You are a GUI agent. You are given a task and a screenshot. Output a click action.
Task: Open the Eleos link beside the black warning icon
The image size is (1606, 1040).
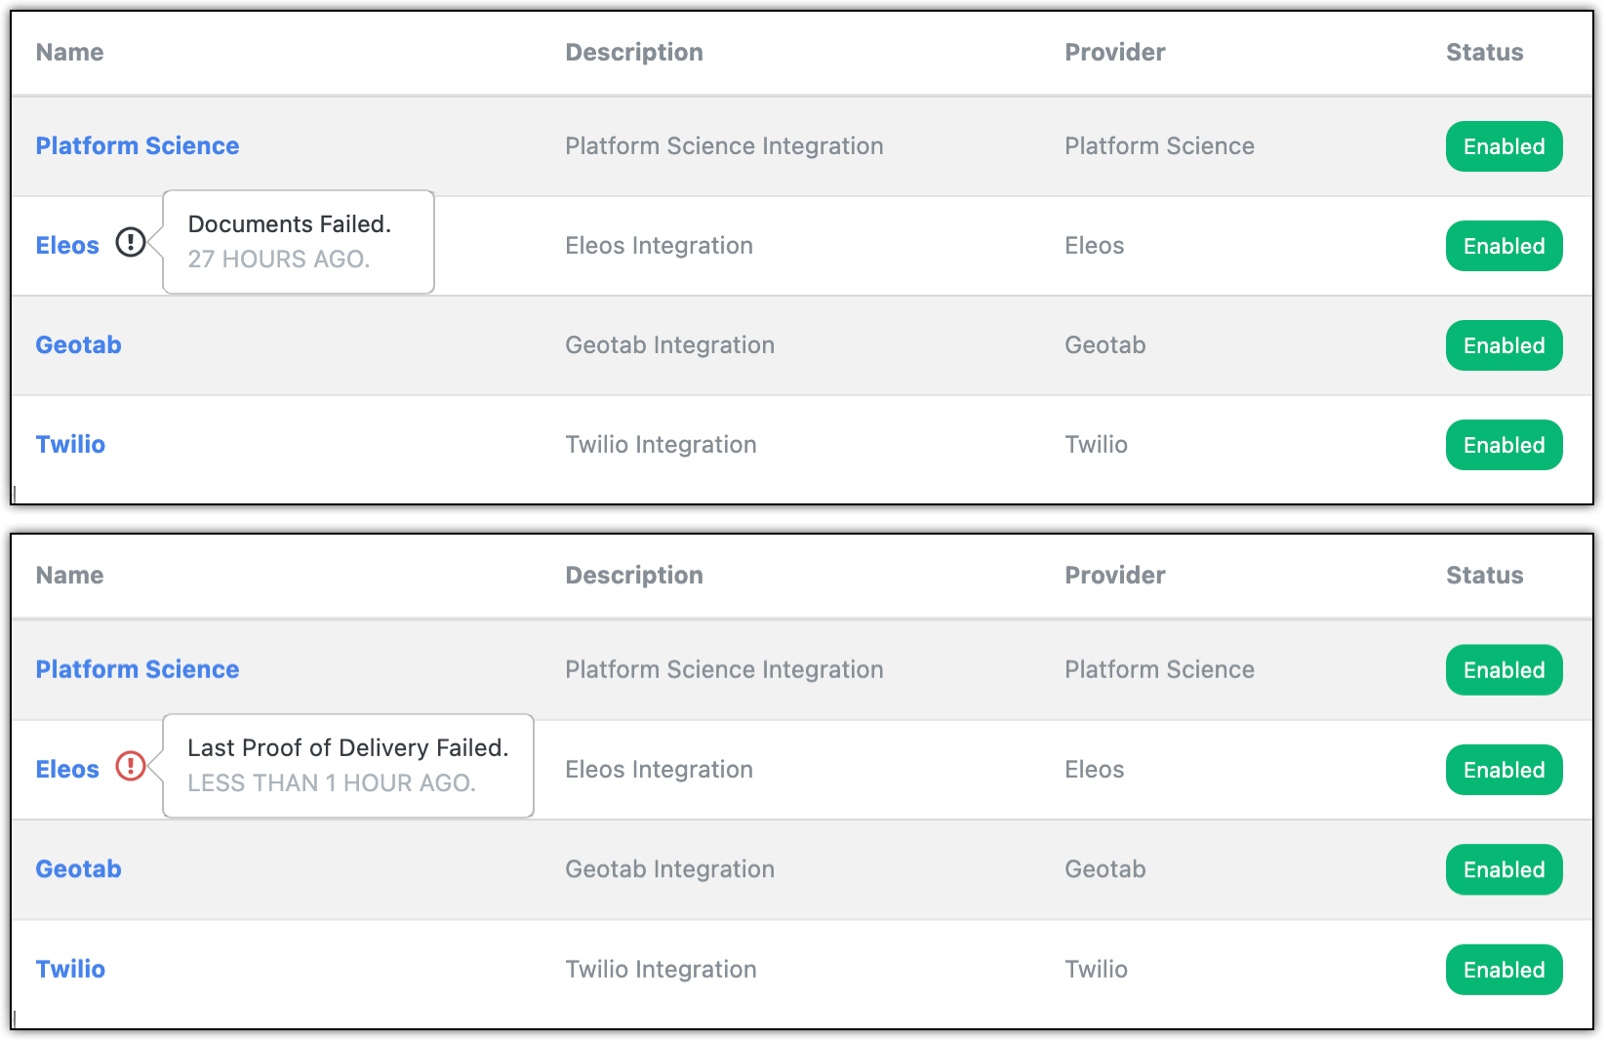[x=67, y=246]
